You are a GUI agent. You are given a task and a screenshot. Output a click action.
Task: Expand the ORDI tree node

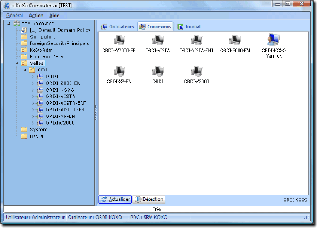click(33, 77)
